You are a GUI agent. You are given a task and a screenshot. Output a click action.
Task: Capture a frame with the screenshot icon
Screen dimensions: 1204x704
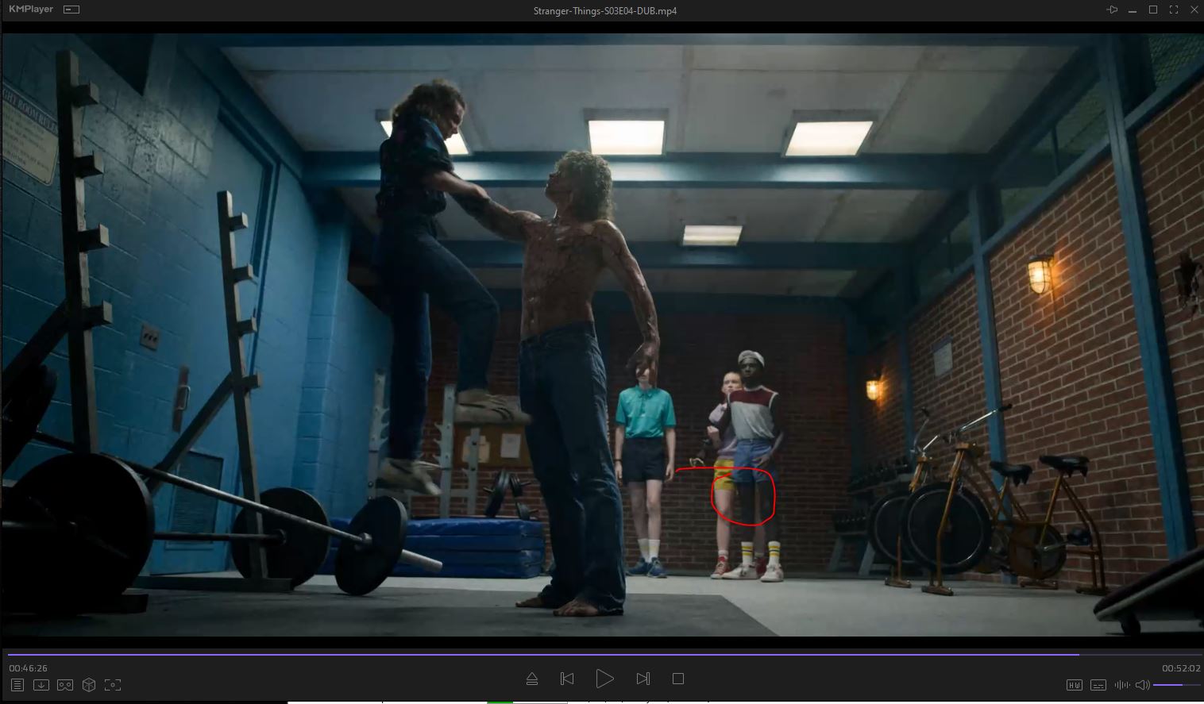pos(113,685)
